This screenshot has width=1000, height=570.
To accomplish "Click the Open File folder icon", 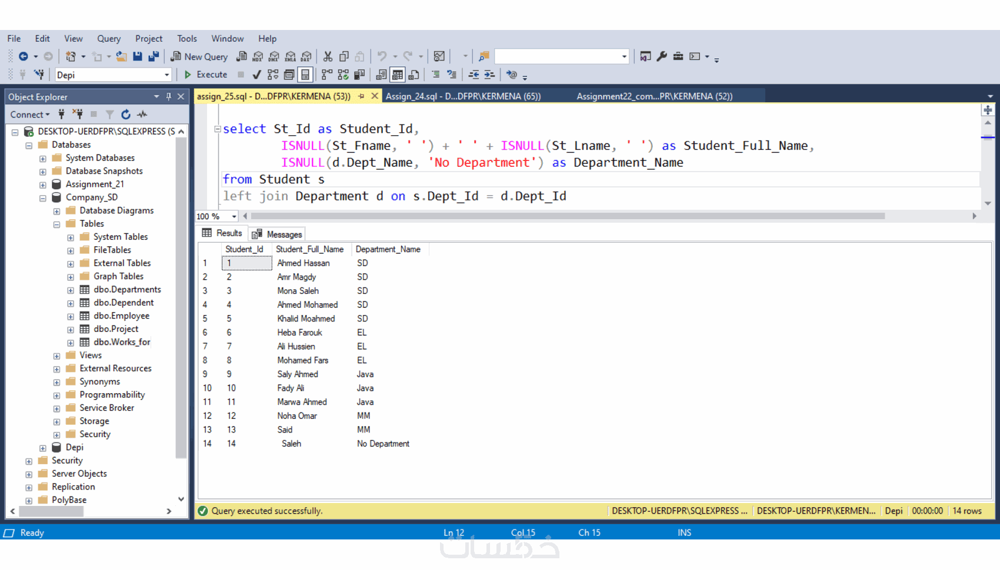I will coord(121,56).
